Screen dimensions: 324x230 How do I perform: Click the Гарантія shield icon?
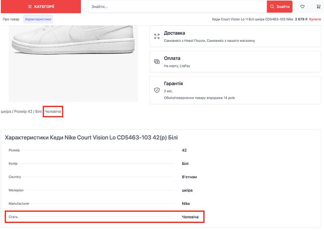pyautogui.click(x=157, y=90)
